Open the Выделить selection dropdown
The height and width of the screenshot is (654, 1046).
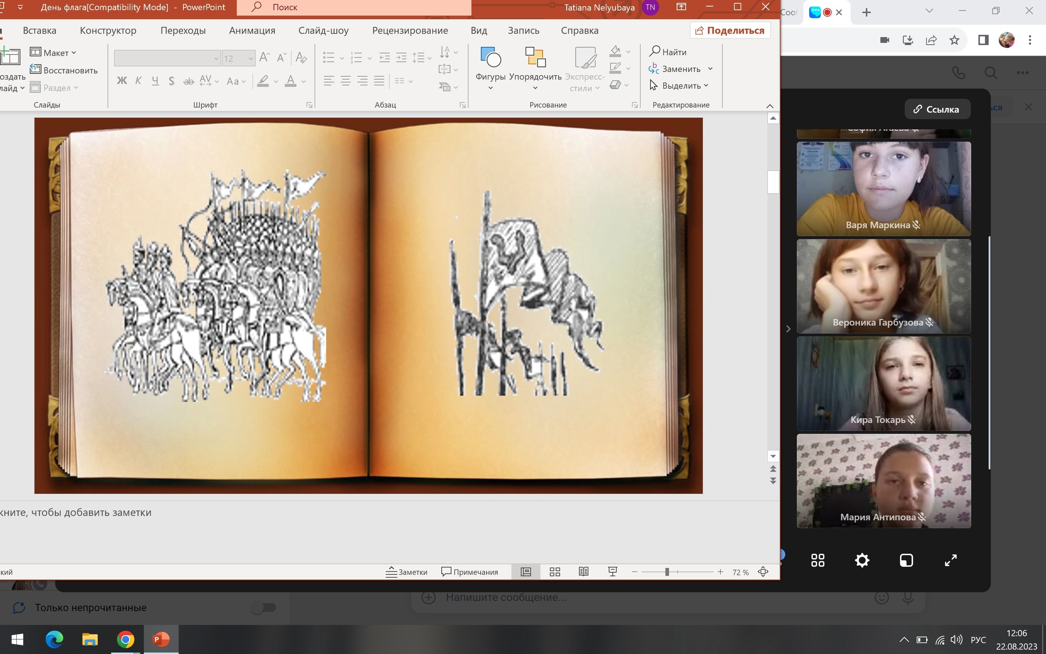679,86
